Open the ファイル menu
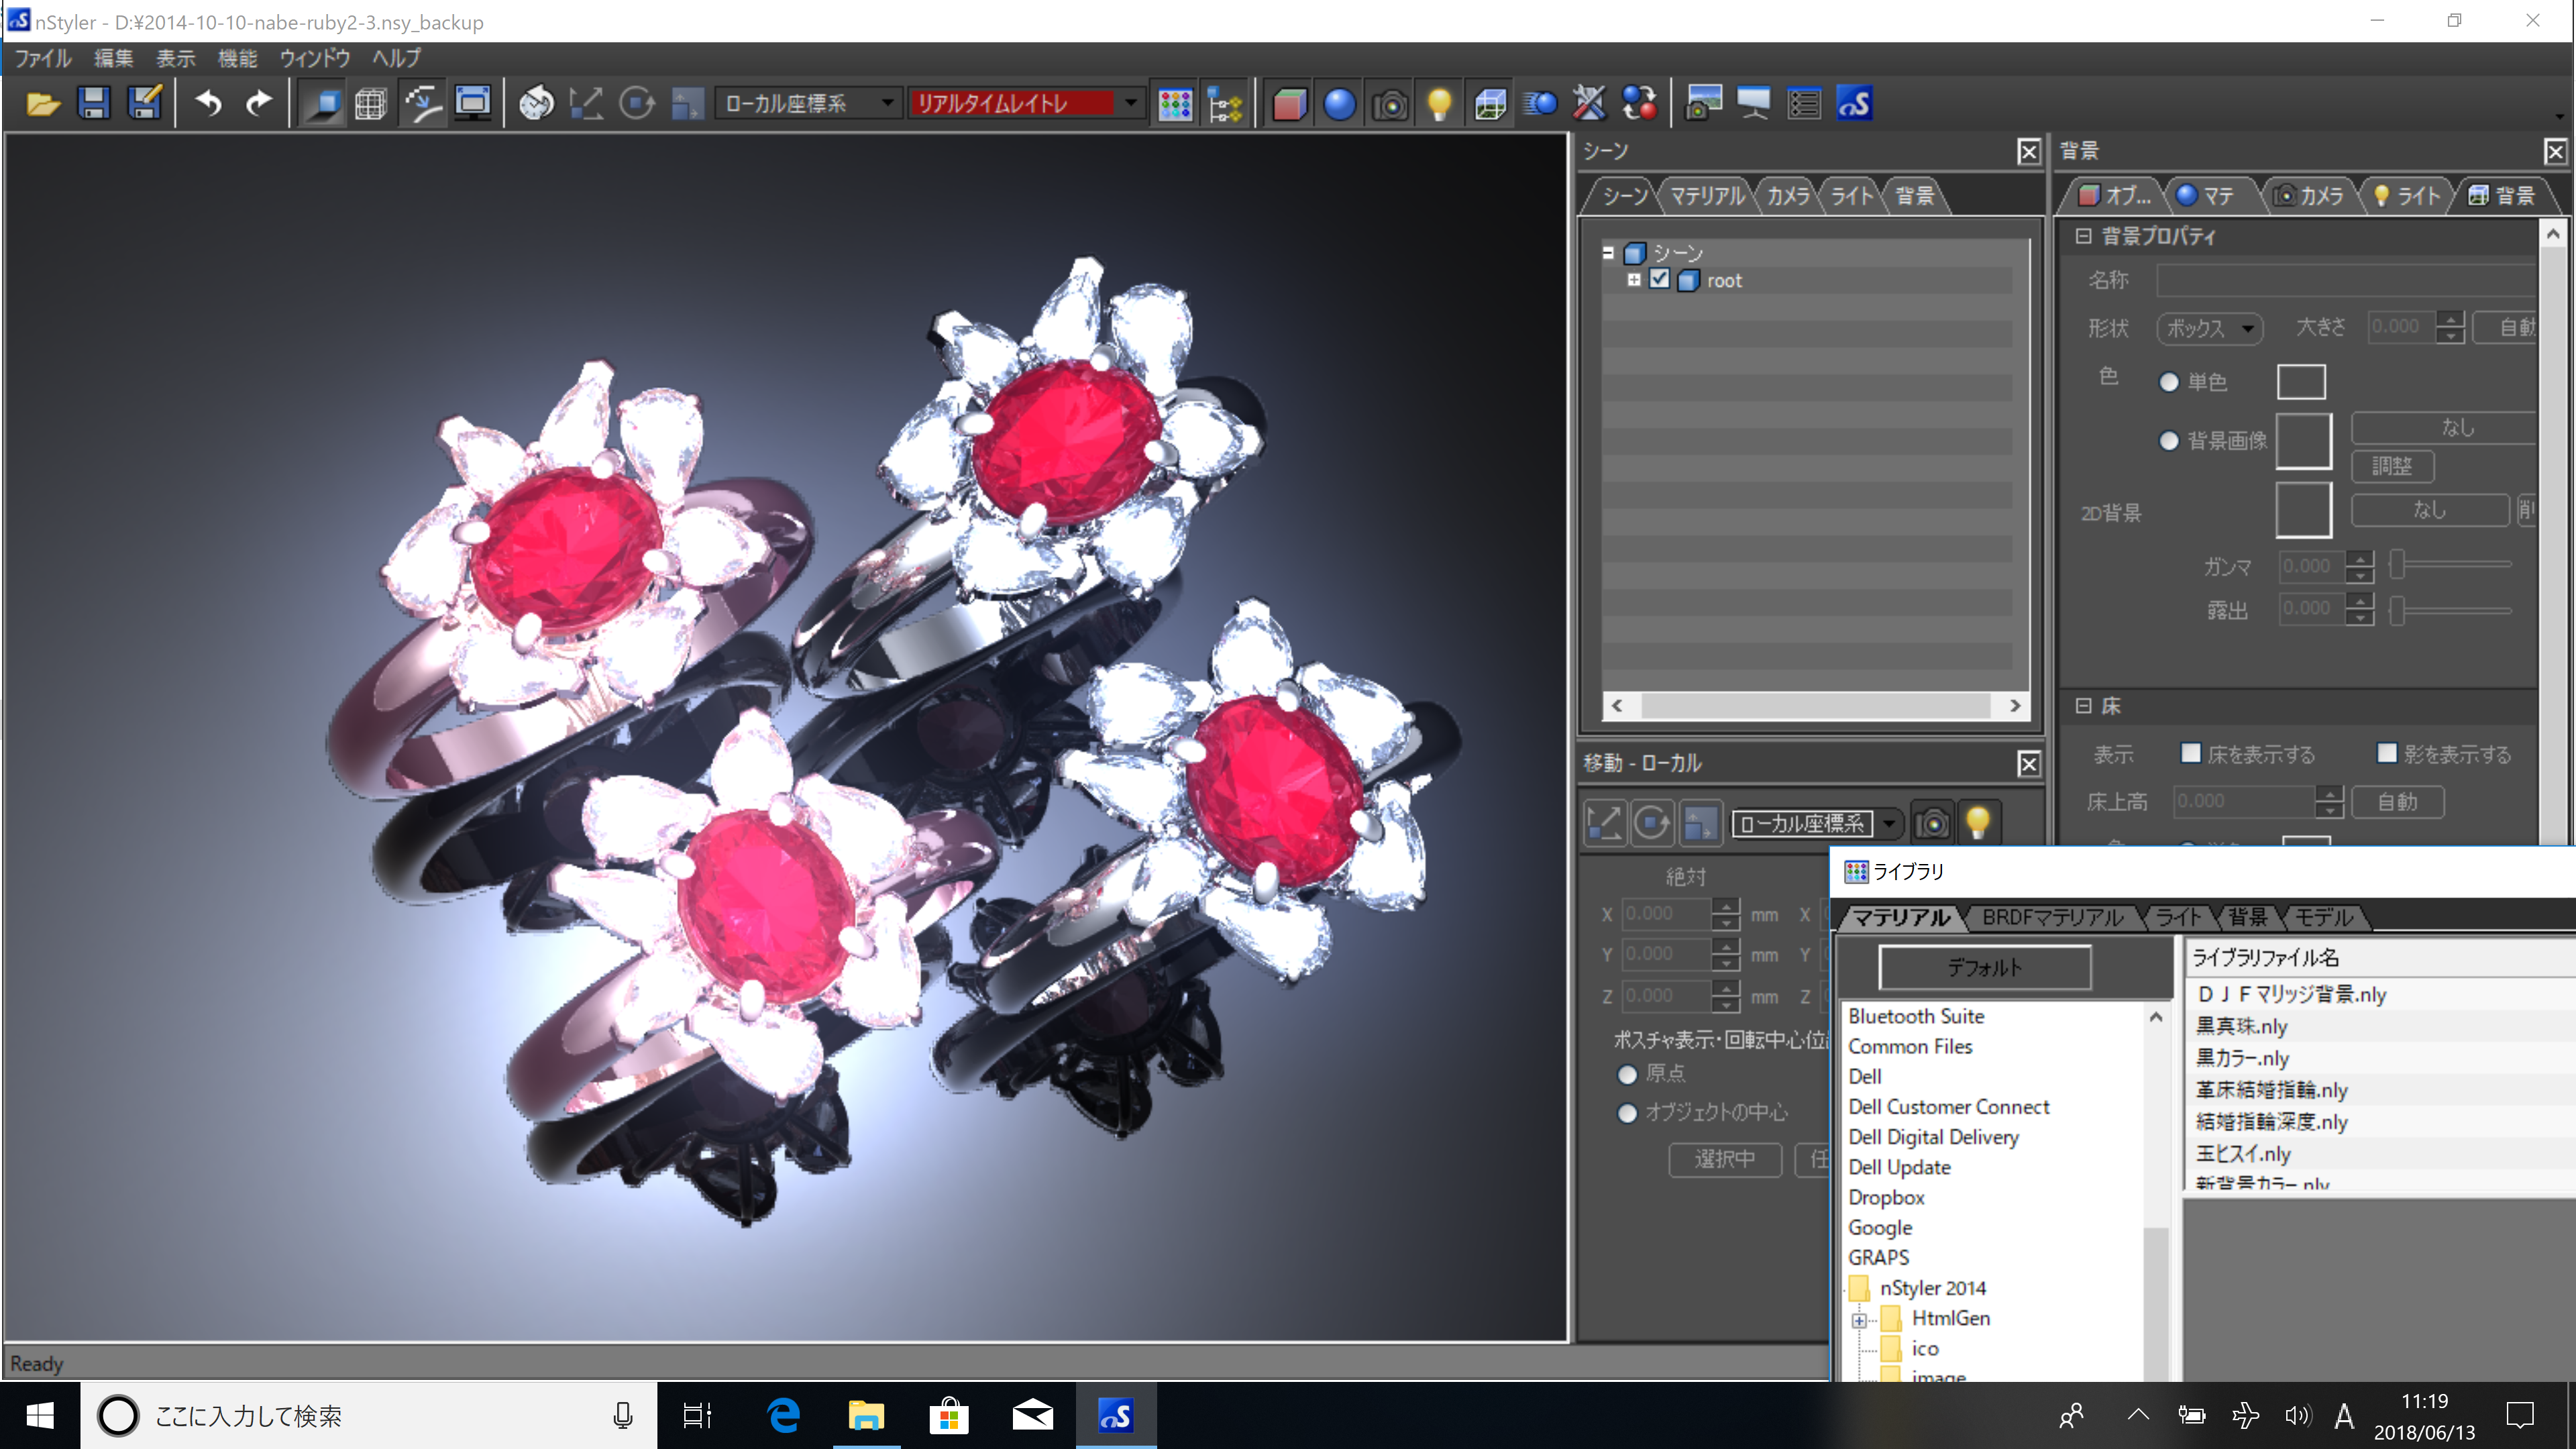The height and width of the screenshot is (1449, 2576). 42,58
